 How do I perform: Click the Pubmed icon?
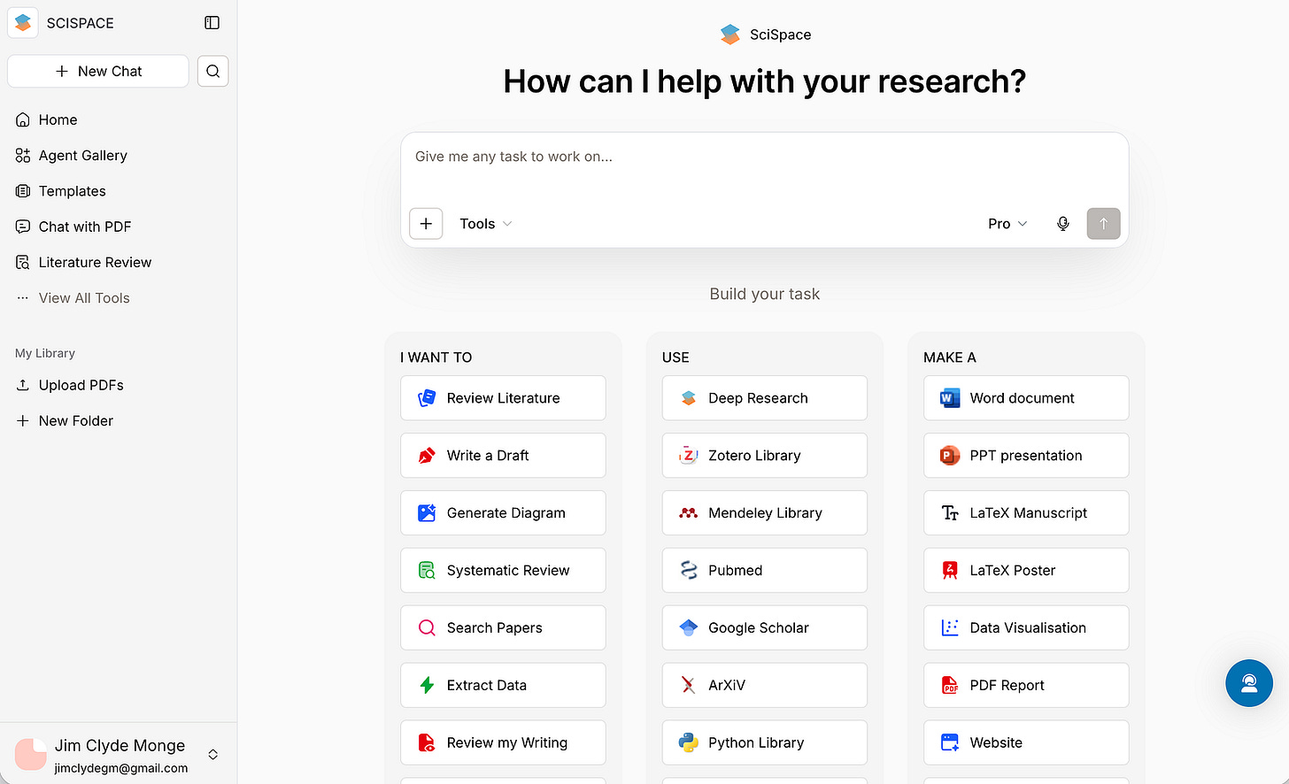click(x=689, y=571)
